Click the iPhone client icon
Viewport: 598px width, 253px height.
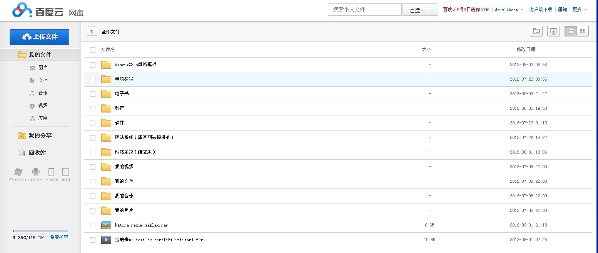(51, 174)
